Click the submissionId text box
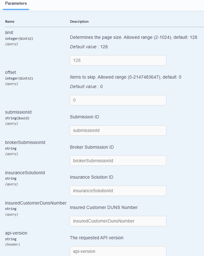204x256 pixels. (x=118, y=130)
